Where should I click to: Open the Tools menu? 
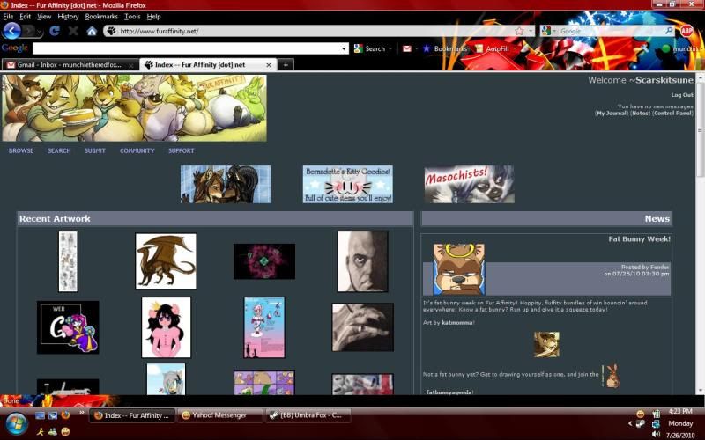[132, 17]
